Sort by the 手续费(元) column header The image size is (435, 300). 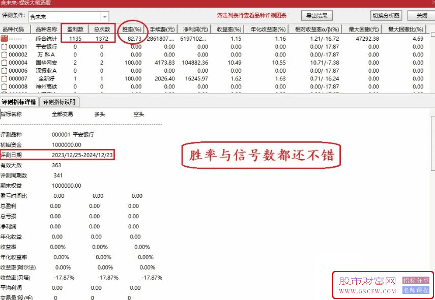click(162, 29)
